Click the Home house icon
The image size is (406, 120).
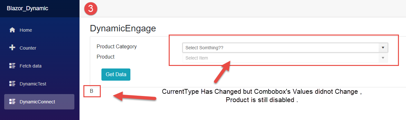[12, 30]
